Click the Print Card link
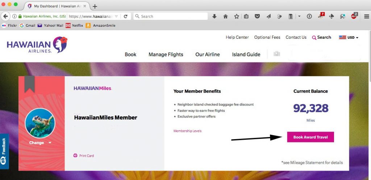Viewport: 371px width, 180px height. coord(84,156)
